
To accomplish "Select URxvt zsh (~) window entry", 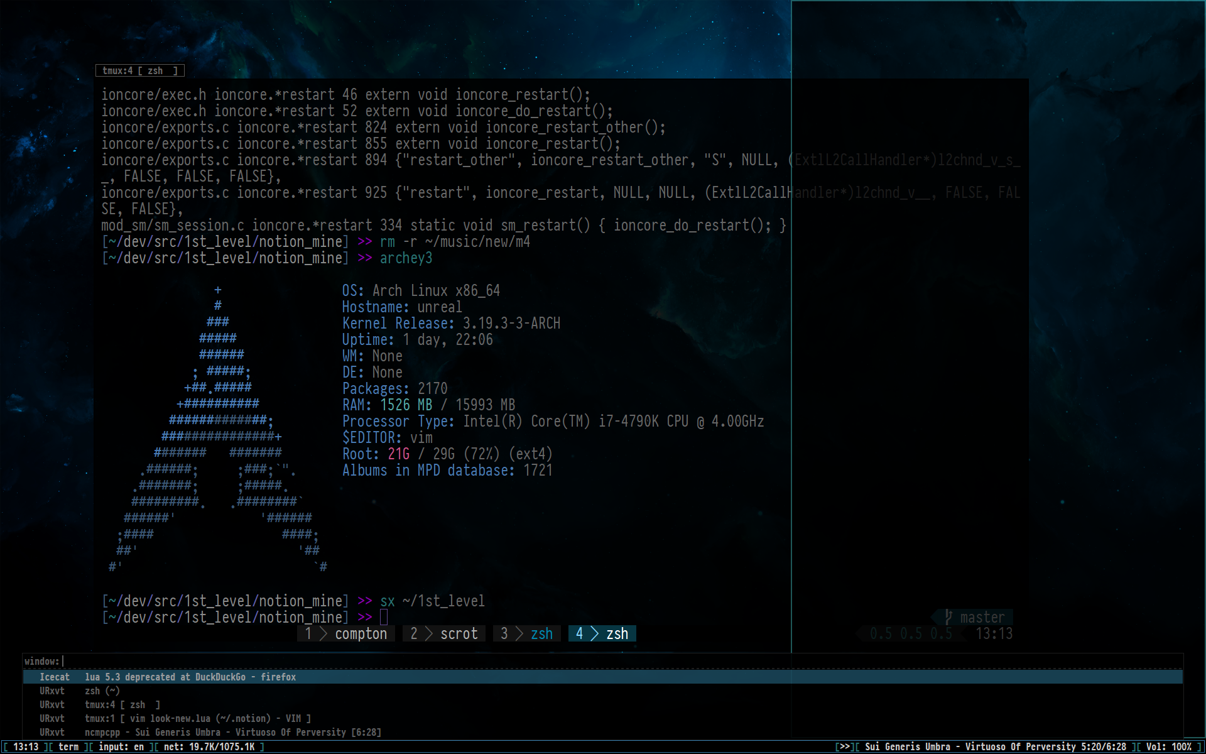I will click(x=603, y=691).
